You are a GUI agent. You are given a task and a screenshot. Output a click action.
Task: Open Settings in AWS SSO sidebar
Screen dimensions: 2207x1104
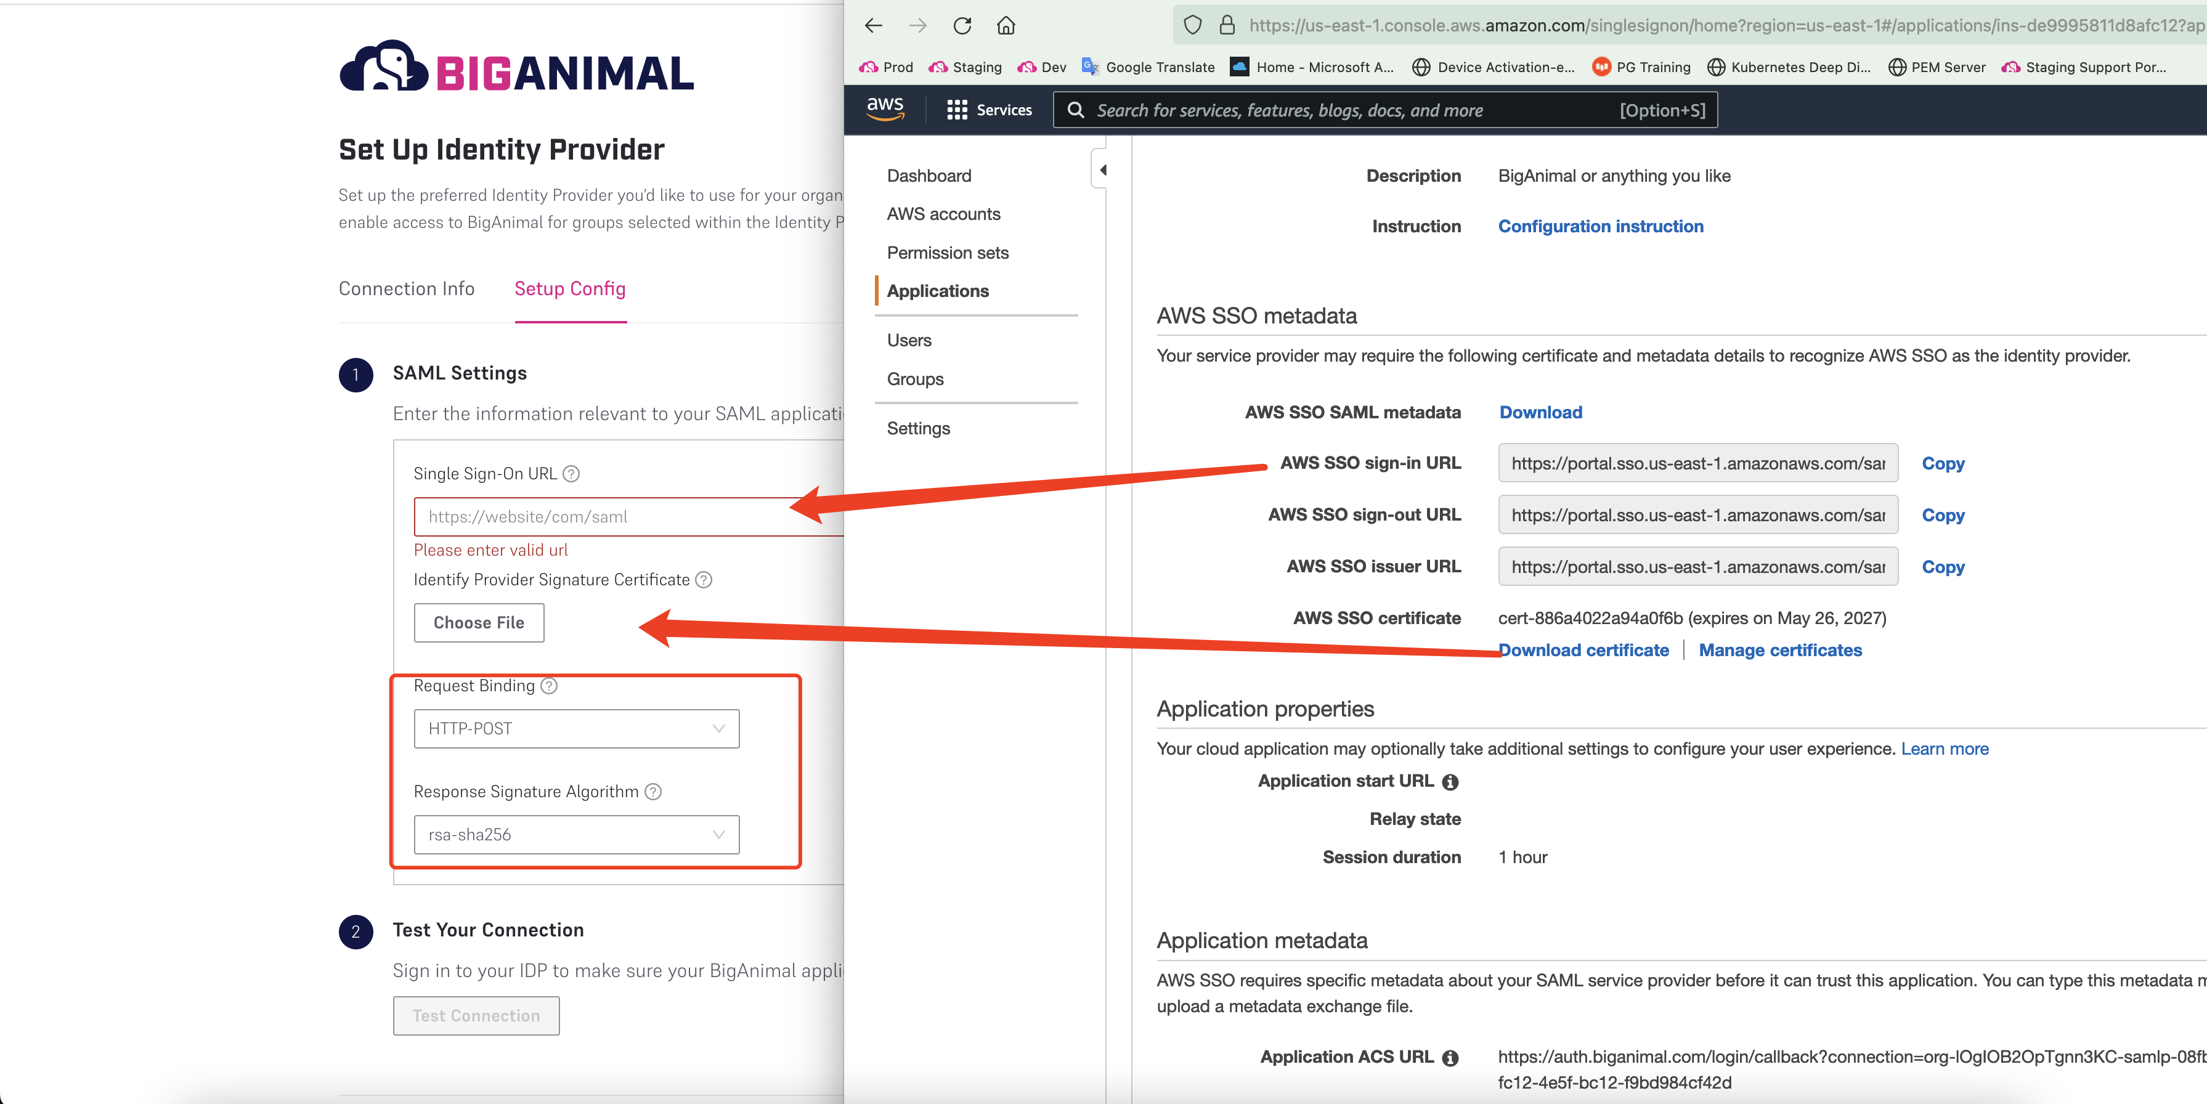919,428
